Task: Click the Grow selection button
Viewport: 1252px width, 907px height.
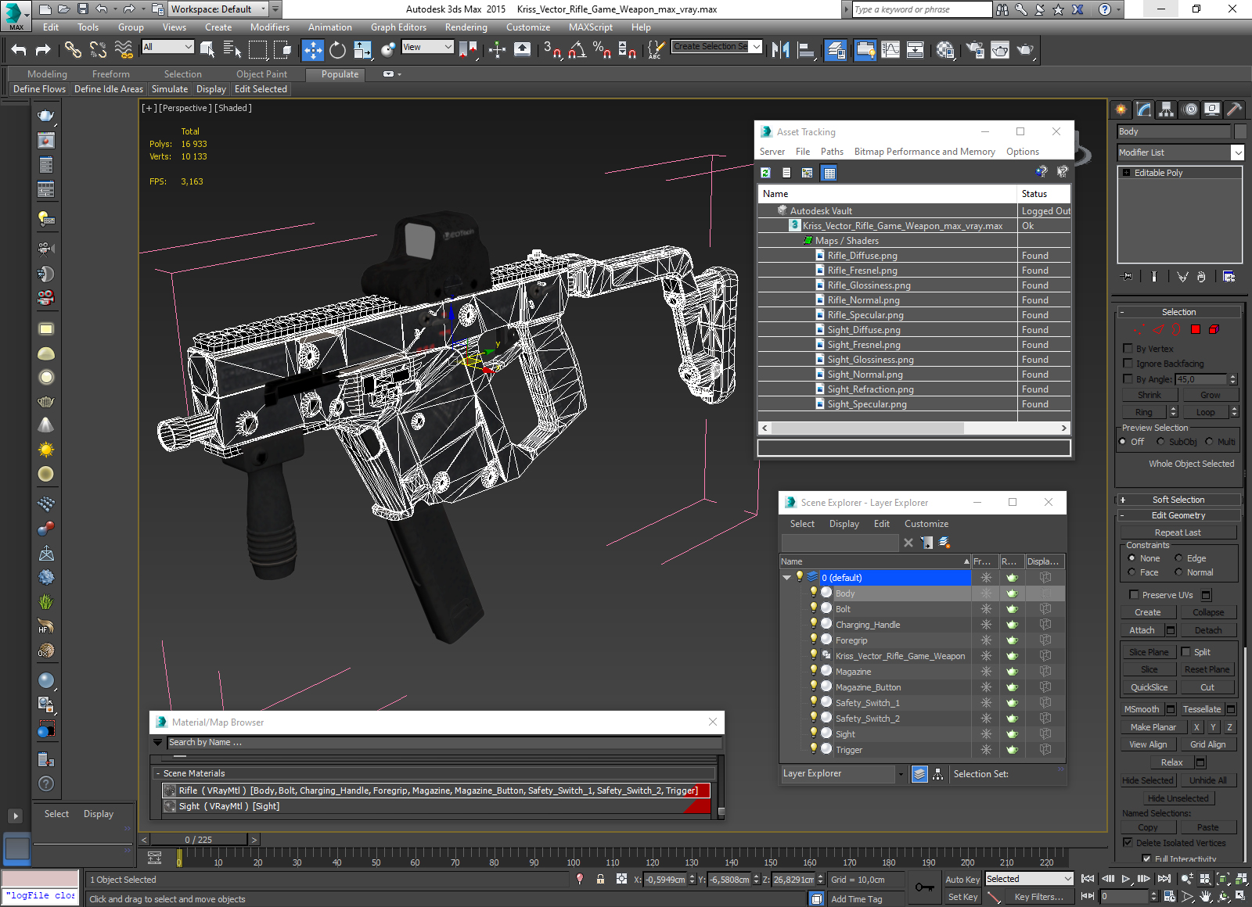Action: (1210, 395)
